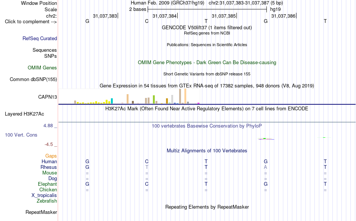Click the magenta bar ending CAPN13 chart
This screenshot has width=356, height=221.
(x=199, y=103)
